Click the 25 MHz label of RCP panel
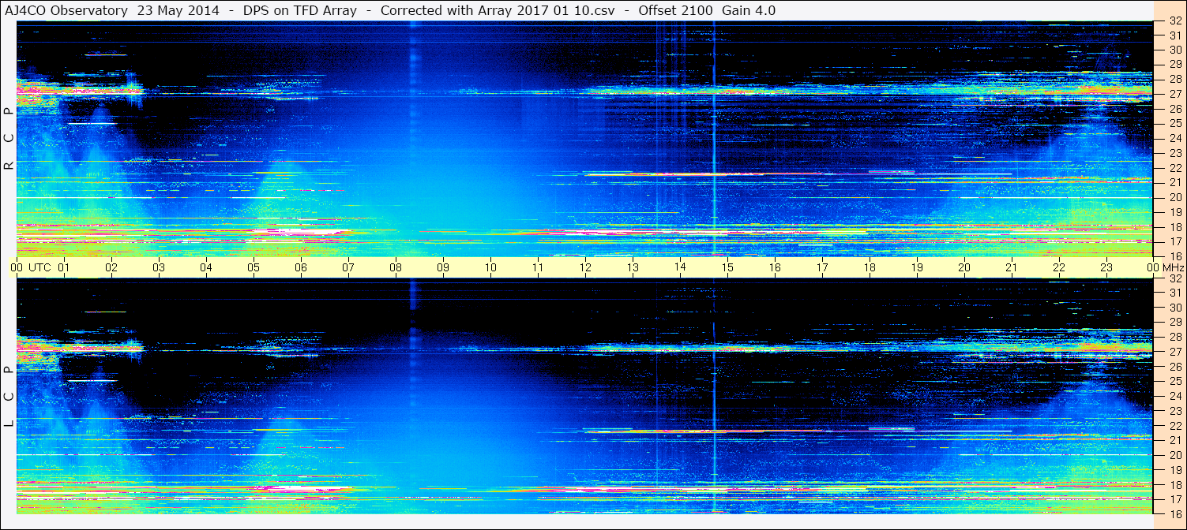The image size is (1187, 530). pos(1174,123)
